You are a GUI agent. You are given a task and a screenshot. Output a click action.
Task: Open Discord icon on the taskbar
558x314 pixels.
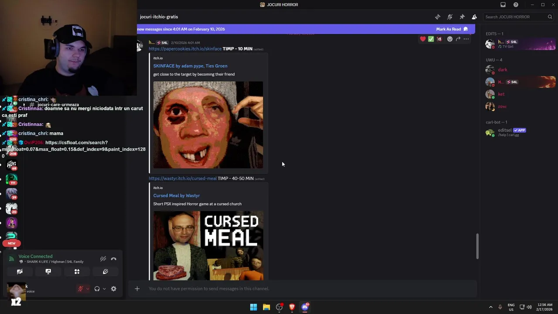[x=305, y=307]
